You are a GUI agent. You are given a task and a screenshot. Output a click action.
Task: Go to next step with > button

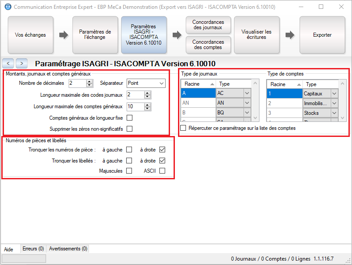pos(22,64)
